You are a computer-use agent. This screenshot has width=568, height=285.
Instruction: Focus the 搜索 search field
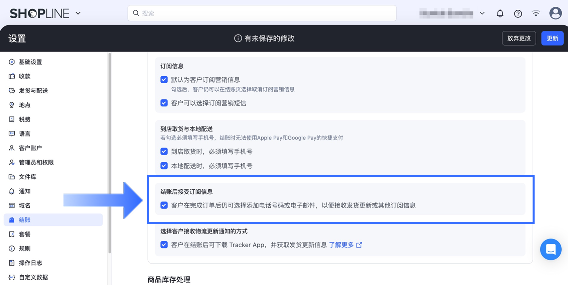tap(262, 13)
